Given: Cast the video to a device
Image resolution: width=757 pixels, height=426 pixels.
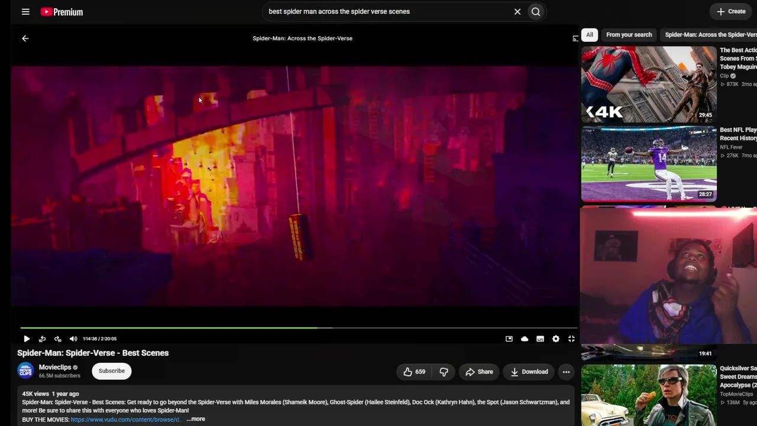Looking at the screenshot, I should (x=575, y=38).
